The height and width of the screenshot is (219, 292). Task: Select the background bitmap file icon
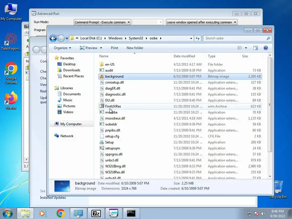coord(102,76)
